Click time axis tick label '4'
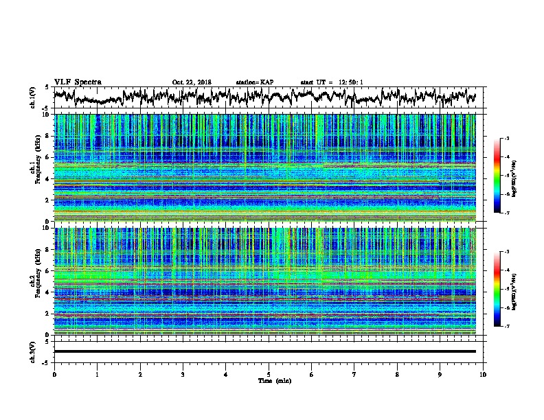544x420 pixels. click(x=226, y=375)
